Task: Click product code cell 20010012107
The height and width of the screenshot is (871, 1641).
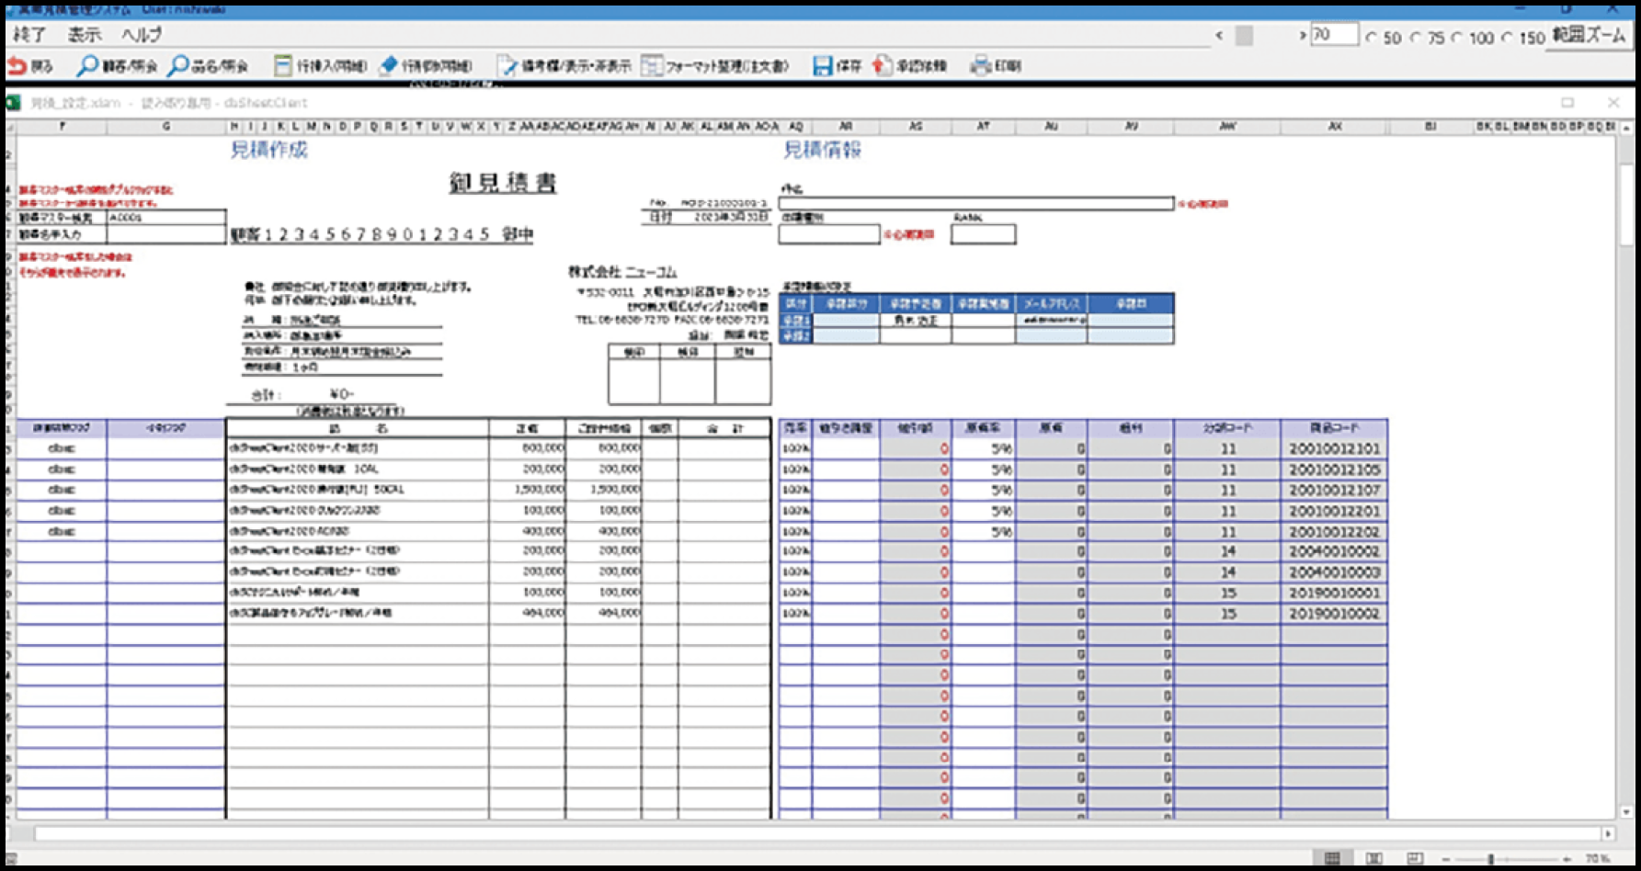Action: click(x=1334, y=491)
